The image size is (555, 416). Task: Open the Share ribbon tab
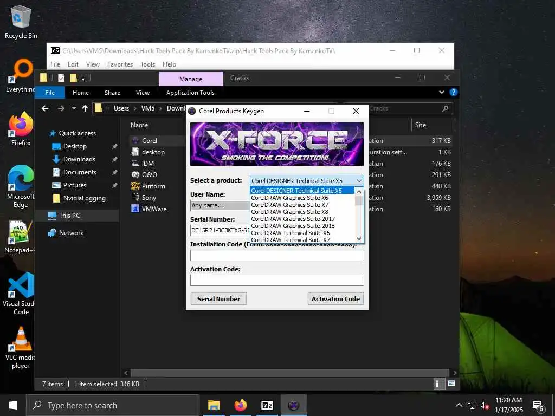pos(112,93)
